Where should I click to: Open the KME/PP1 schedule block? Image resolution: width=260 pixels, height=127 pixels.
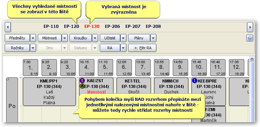(x=49, y=92)
